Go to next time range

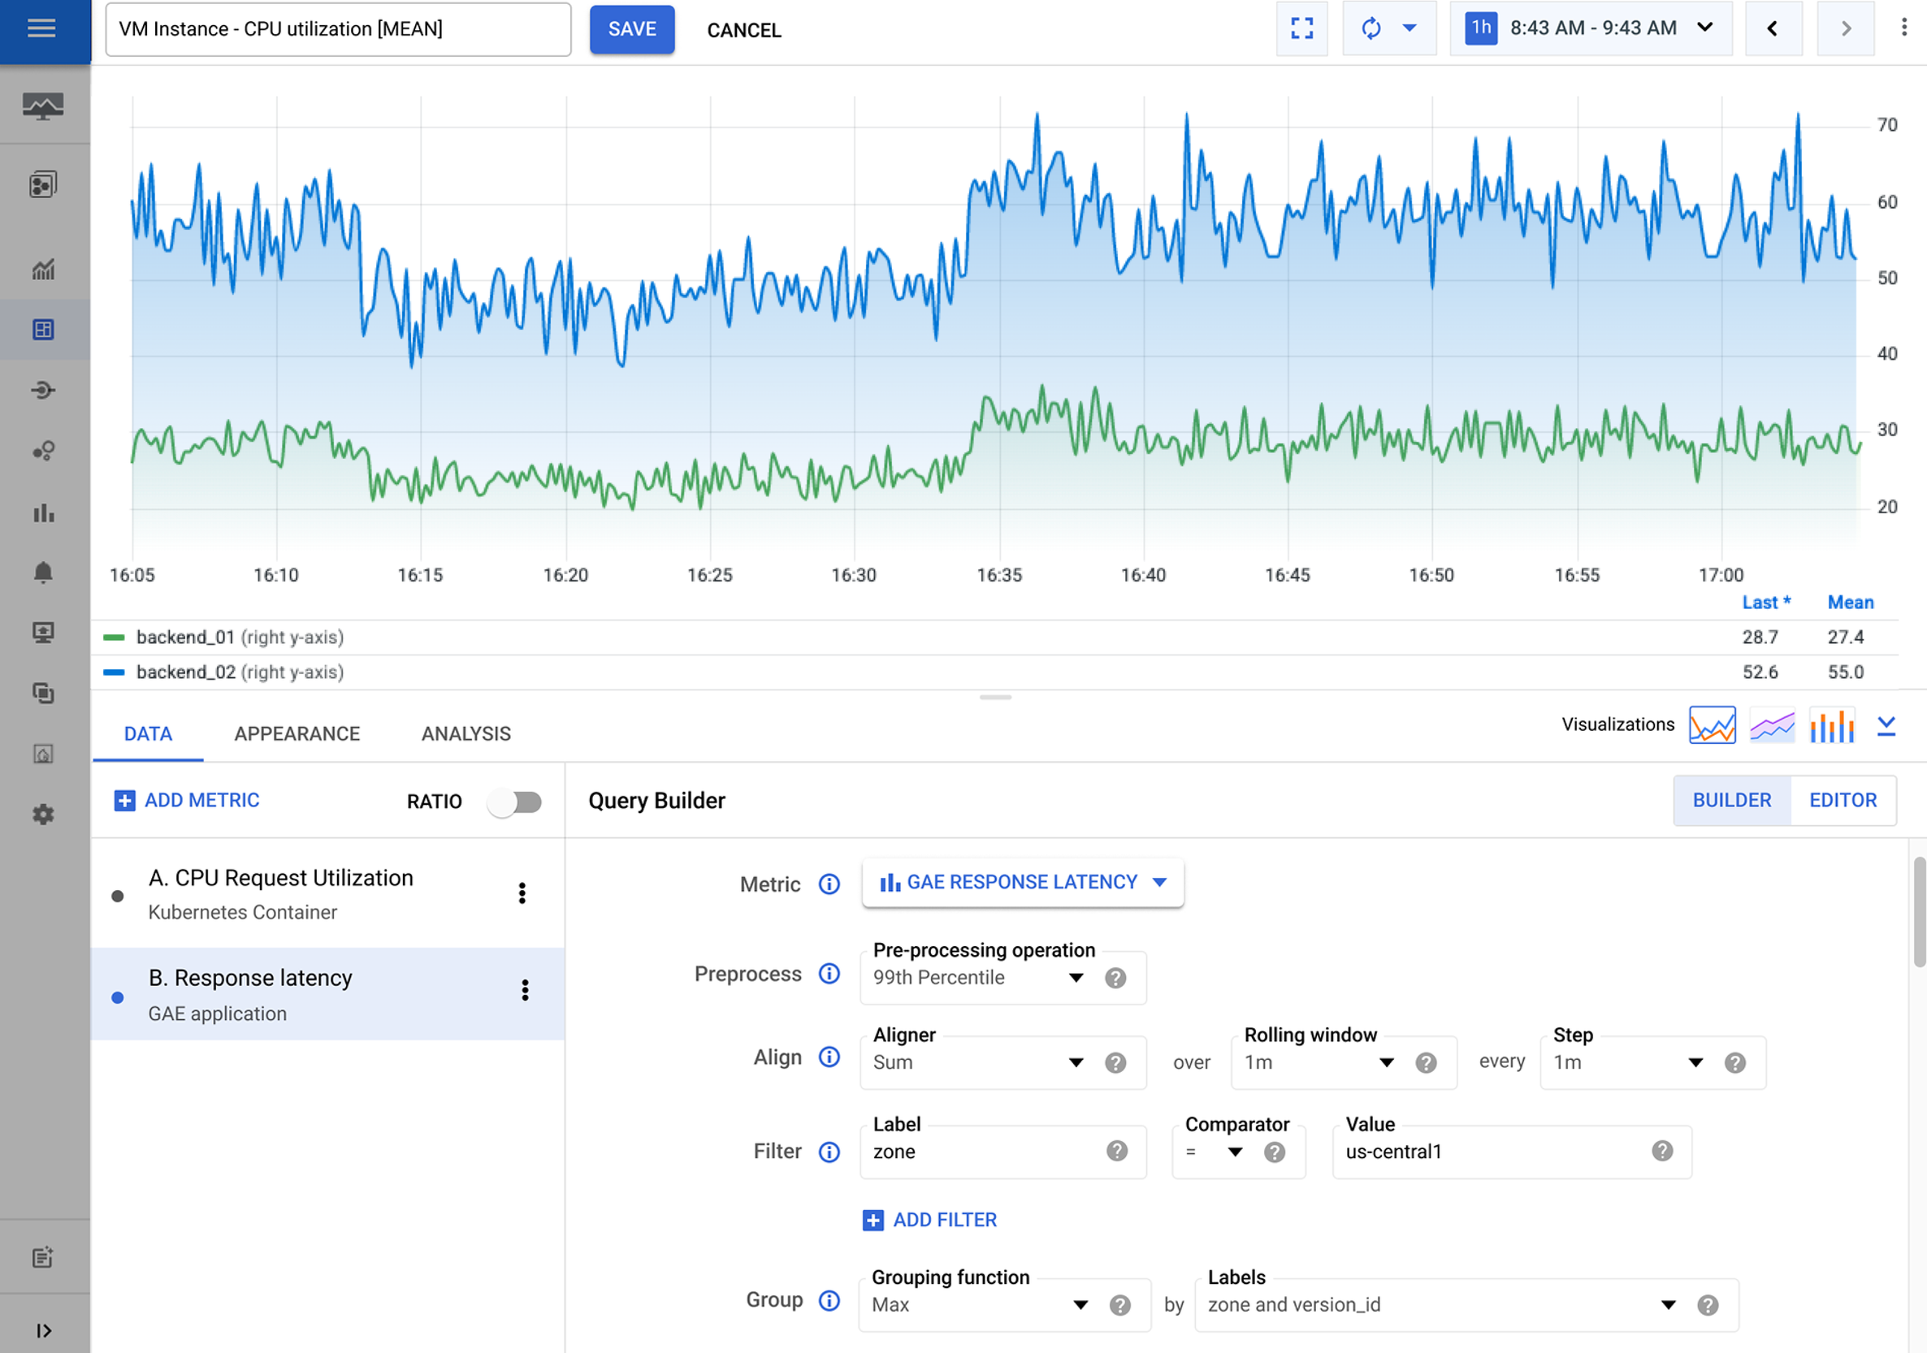coord(1846,28)
